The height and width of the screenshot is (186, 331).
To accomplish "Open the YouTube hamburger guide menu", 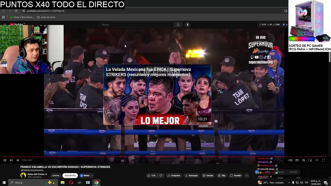I will [x=5, y=25].
